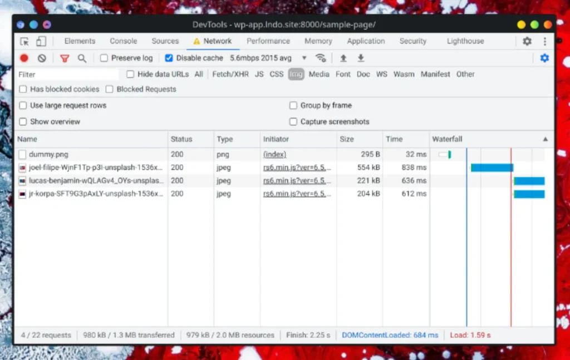Open throttling dropdown 5.6mbps 2015 avg
The height and width of the screenshot is (360, 570).
click(268, 58)
